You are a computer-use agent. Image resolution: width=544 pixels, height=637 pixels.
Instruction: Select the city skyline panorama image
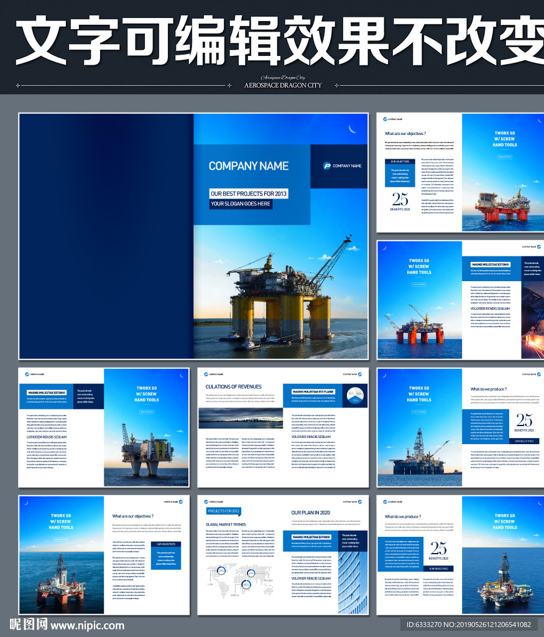[x=238, y=418]
